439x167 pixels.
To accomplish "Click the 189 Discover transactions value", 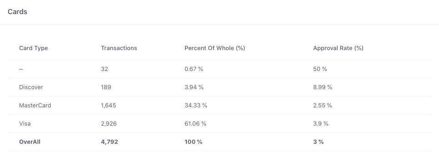I will pyautogui.click(x=106, y=87).
